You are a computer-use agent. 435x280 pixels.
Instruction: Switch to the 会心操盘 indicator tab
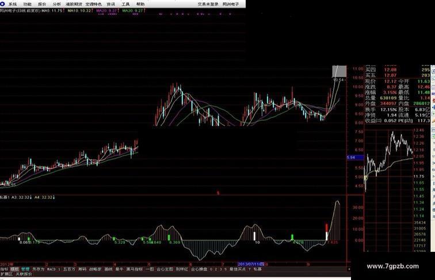coord(199,269)
